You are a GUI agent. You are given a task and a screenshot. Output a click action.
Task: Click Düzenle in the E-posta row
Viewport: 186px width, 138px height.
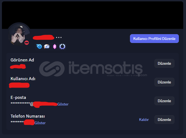164,101
